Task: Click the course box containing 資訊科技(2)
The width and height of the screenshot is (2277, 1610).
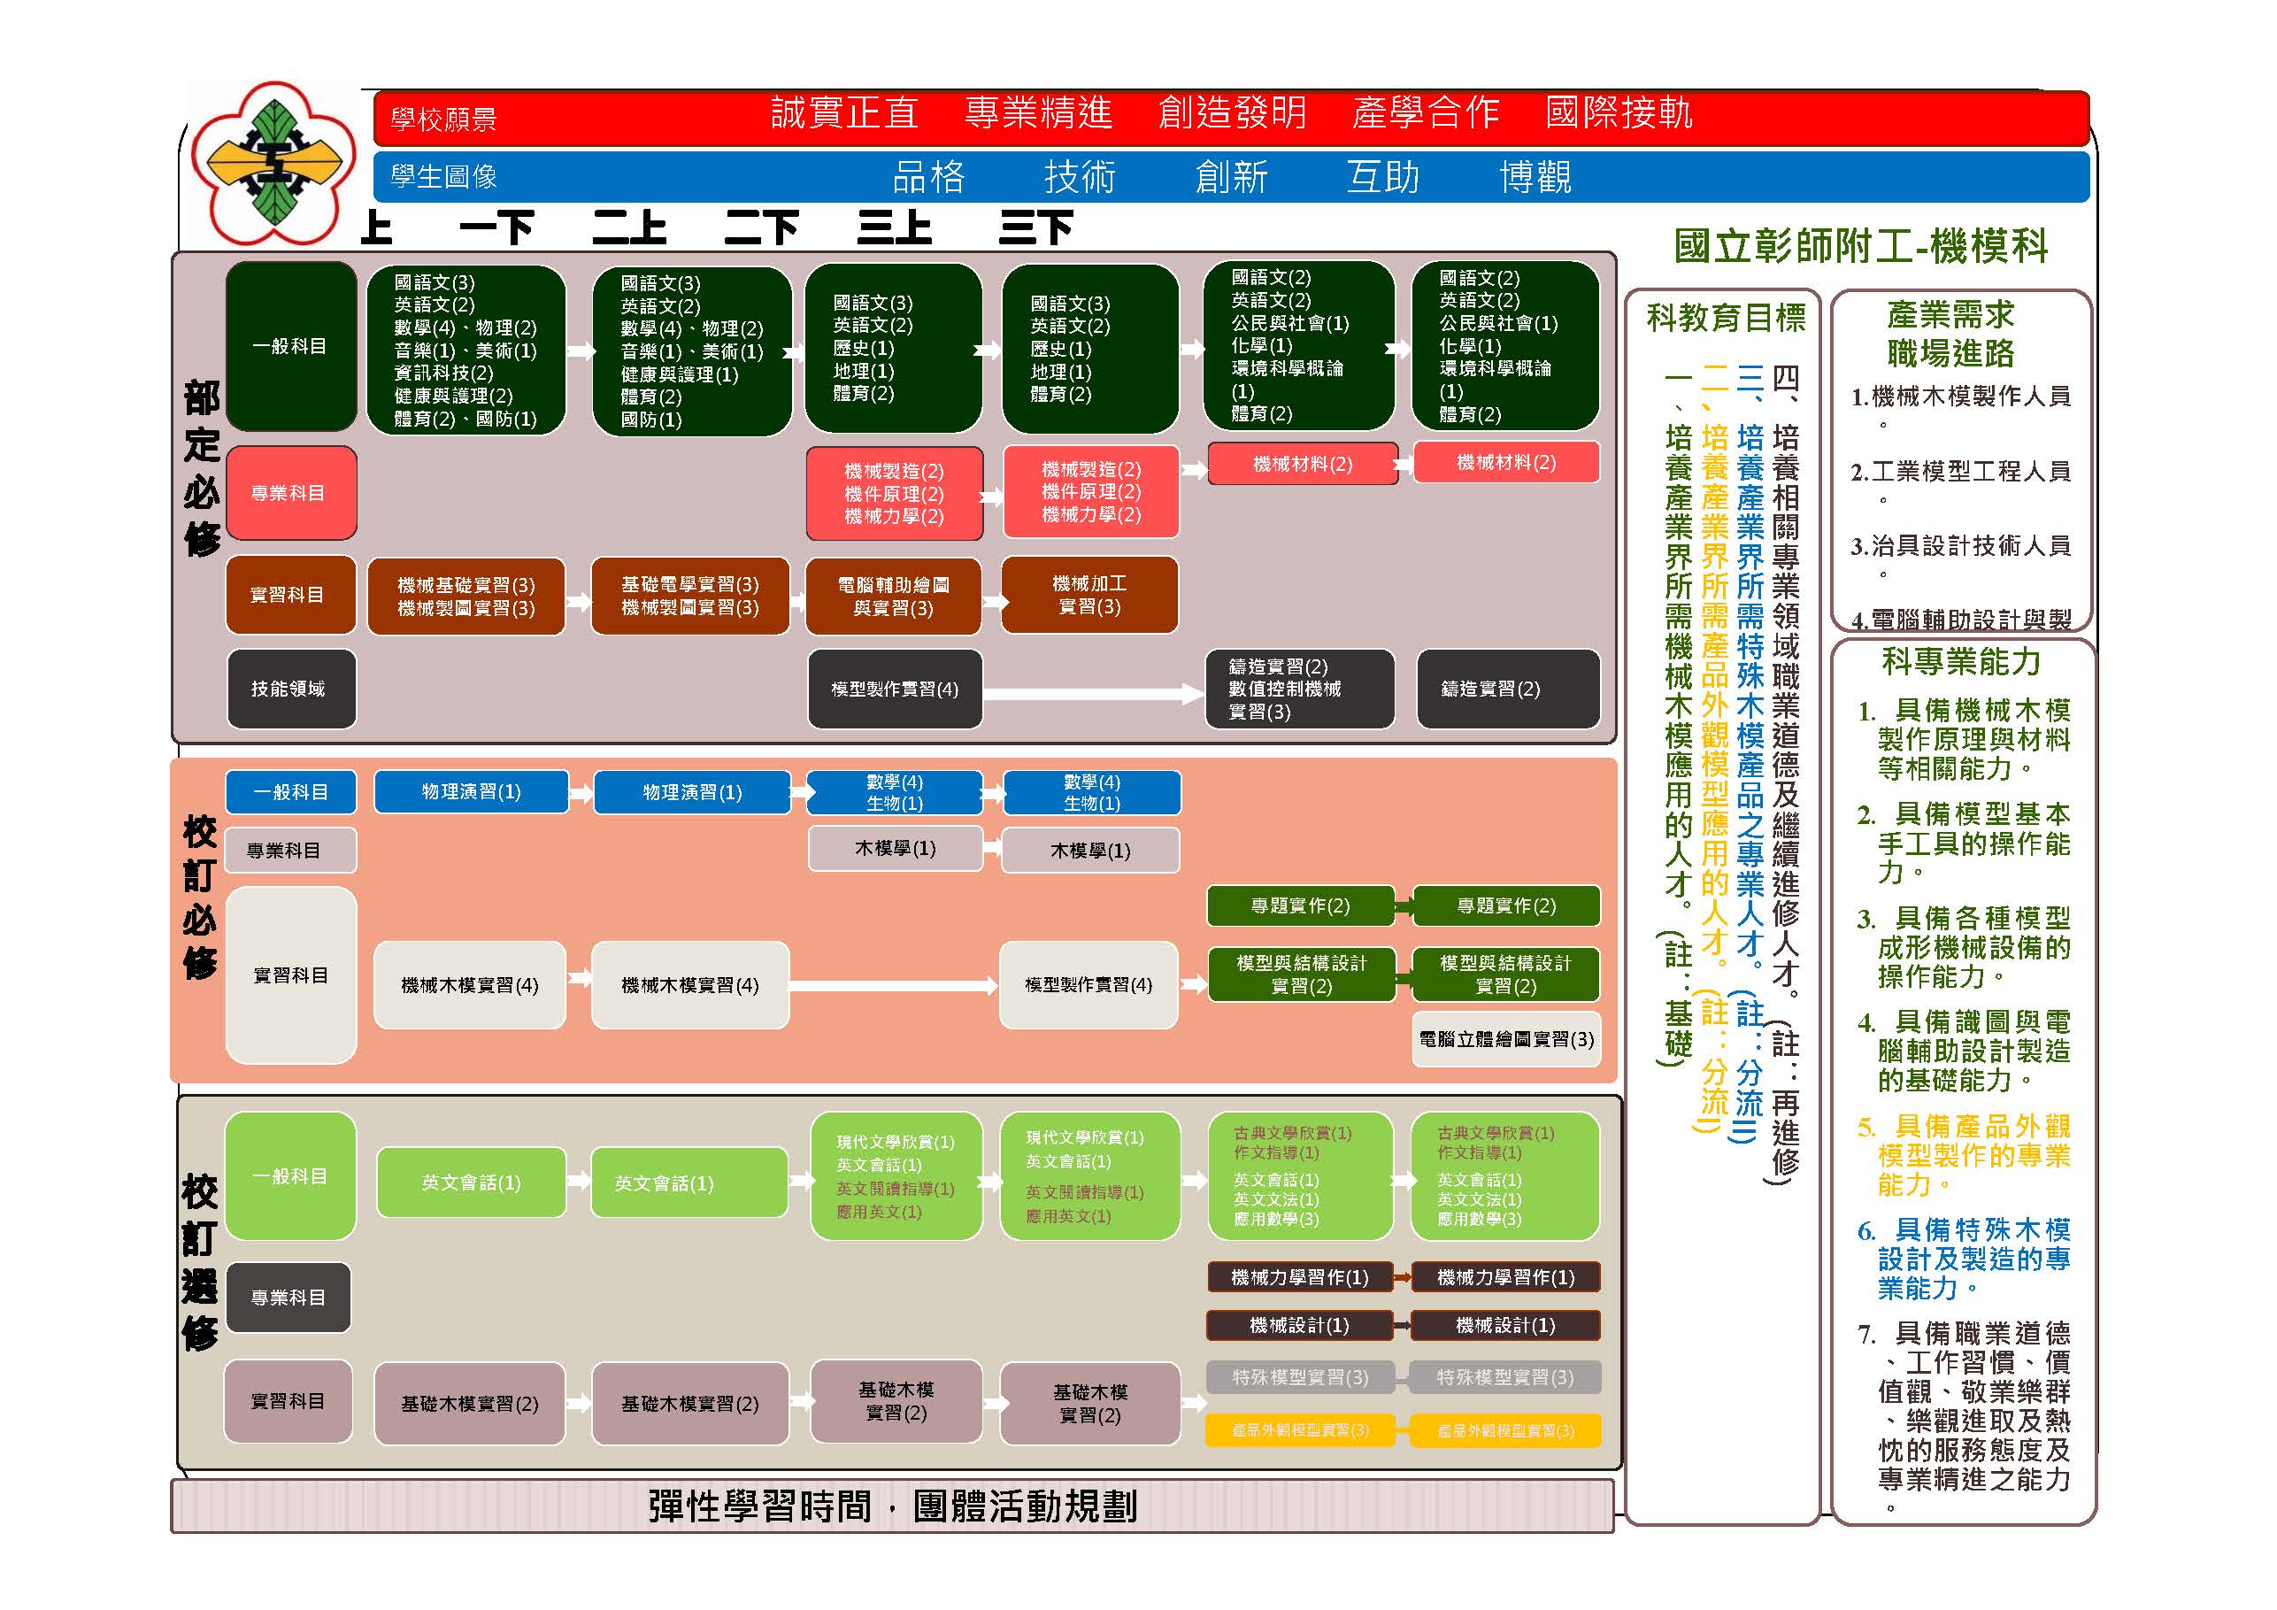Action: (x=466, y=351)
